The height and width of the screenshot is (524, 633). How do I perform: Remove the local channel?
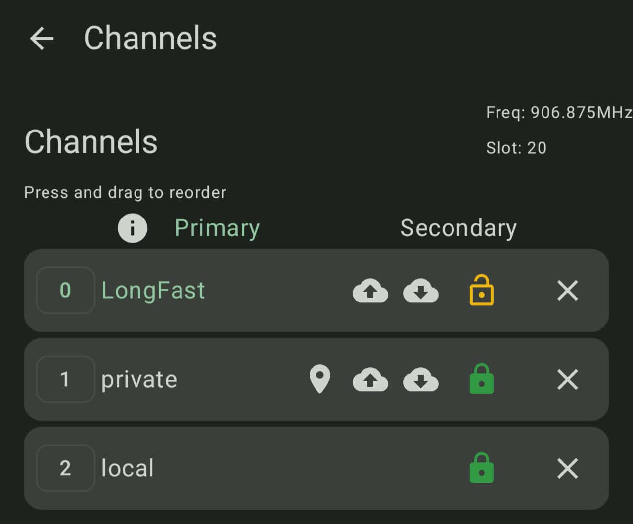click(567, 469)
